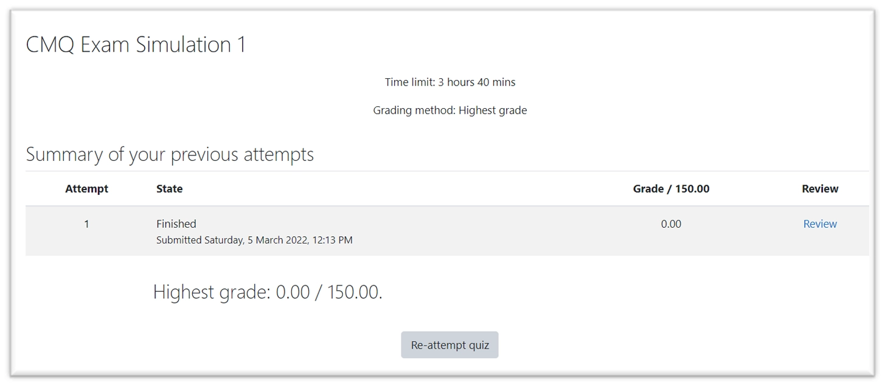Click the bold Review column header
885x385 pixels.
click(820, 189)
